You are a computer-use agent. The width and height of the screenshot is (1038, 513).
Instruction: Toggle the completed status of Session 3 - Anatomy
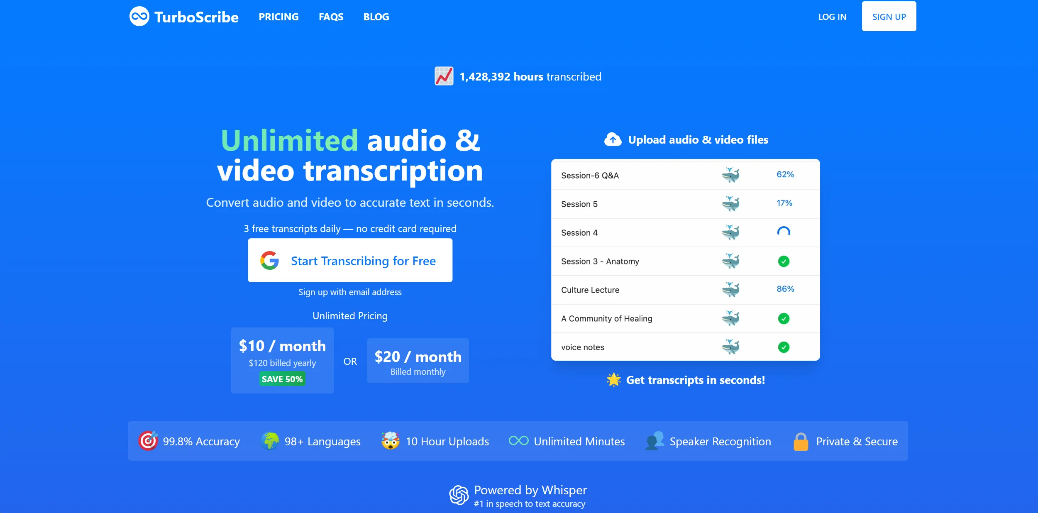[x=783, y=261]
